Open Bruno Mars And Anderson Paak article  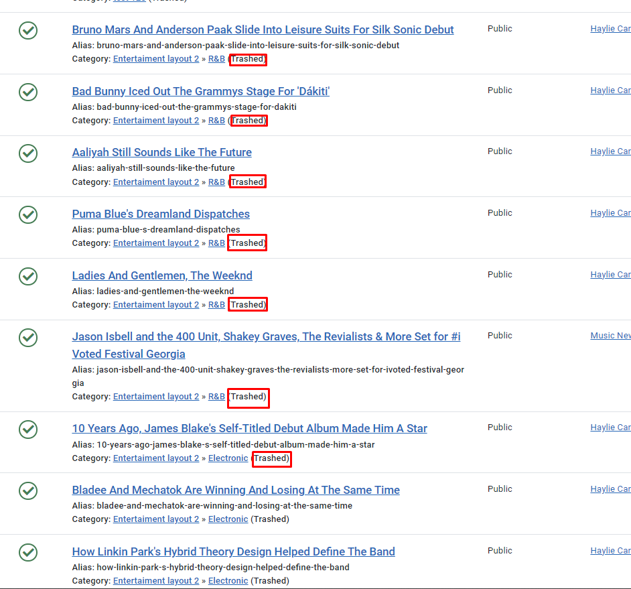[263, 29]
